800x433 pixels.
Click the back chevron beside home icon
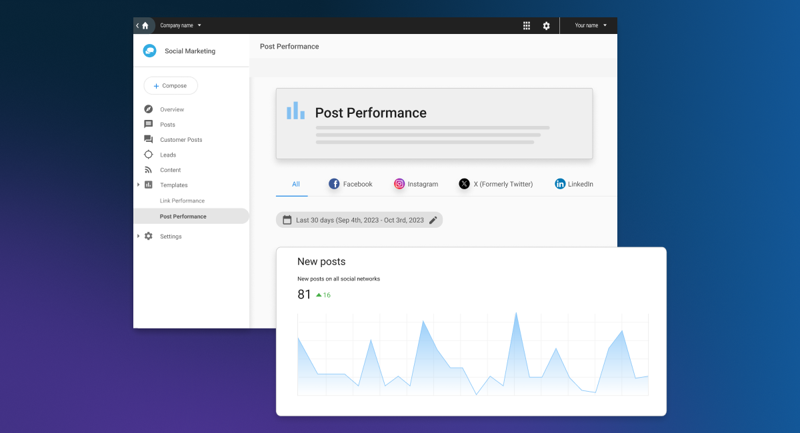137,25
